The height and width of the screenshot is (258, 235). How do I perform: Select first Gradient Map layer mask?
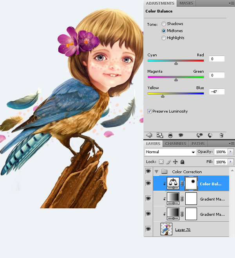[x=191, y=199]
